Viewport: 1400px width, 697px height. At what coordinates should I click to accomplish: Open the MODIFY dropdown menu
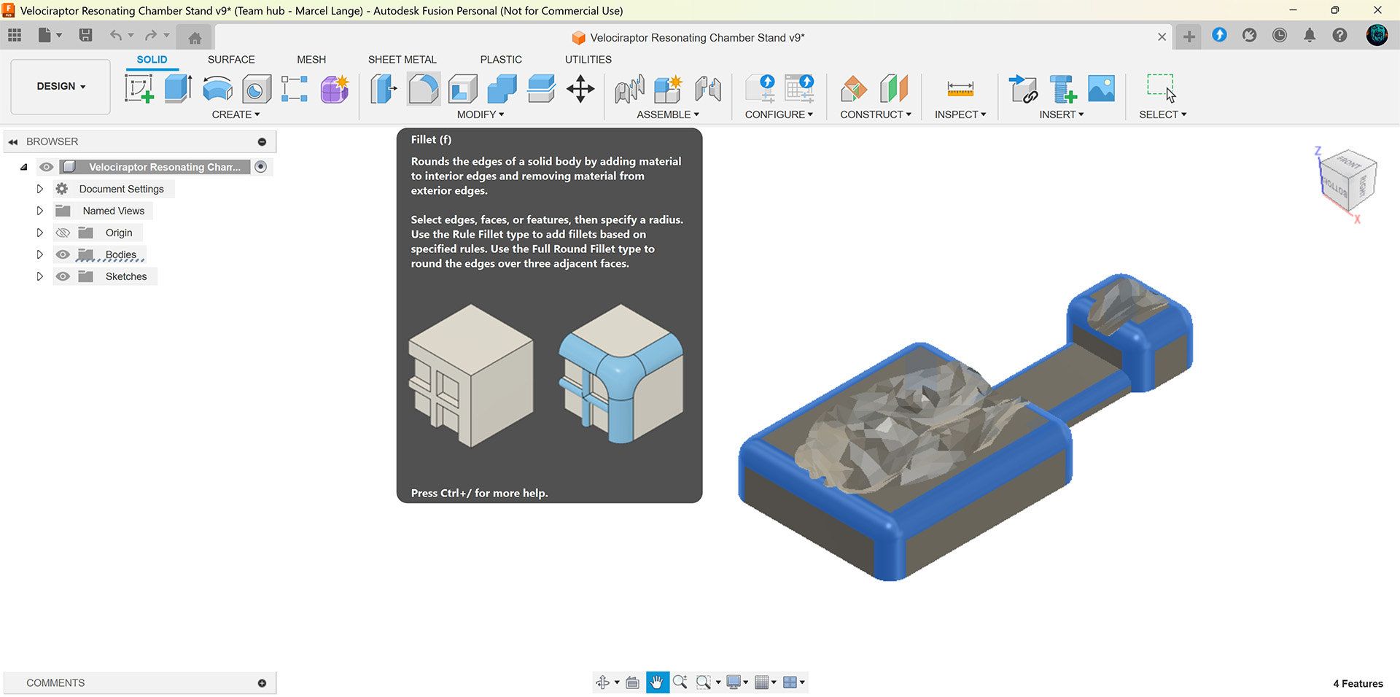click(481, 114)
